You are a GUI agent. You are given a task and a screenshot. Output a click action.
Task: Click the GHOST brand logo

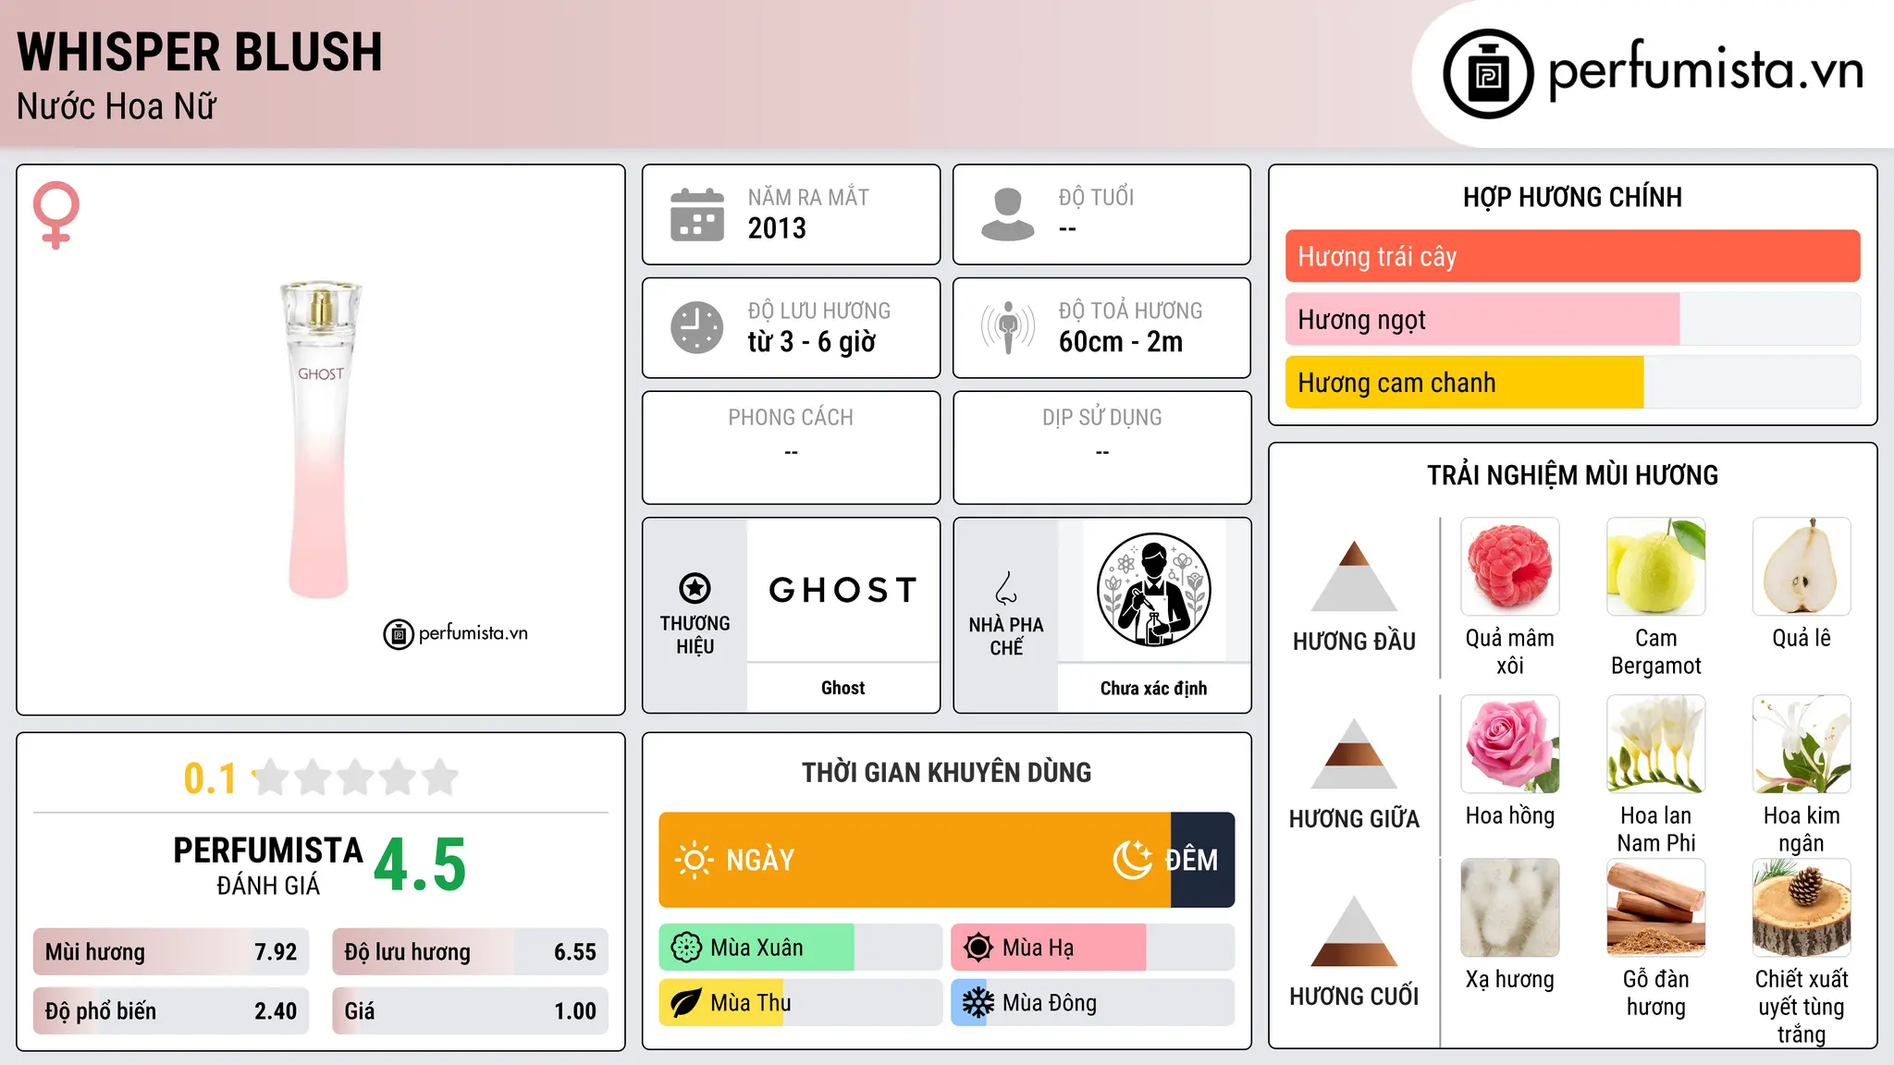(843, 590)
